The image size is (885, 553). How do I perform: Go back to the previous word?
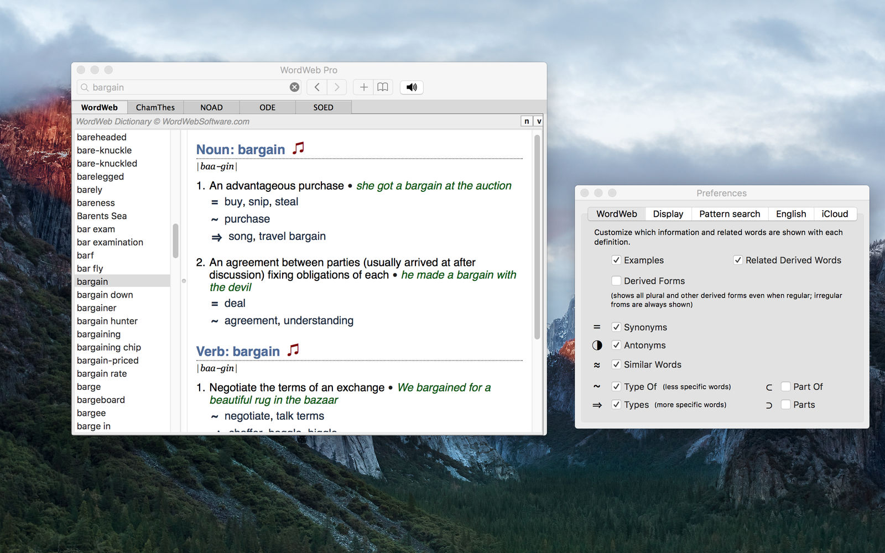point(317,87)
